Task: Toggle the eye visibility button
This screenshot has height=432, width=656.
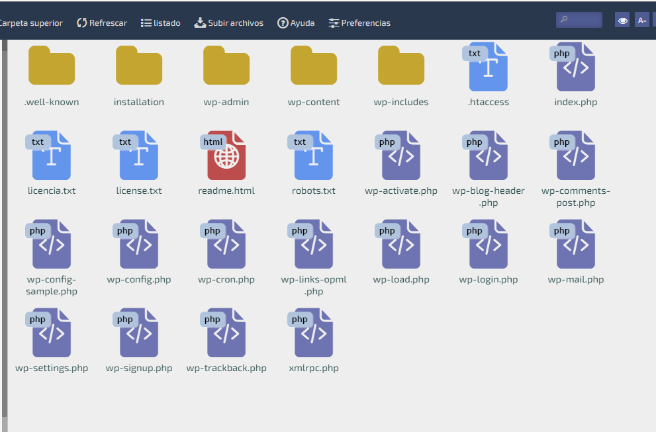Action: [x=622, y=20]
